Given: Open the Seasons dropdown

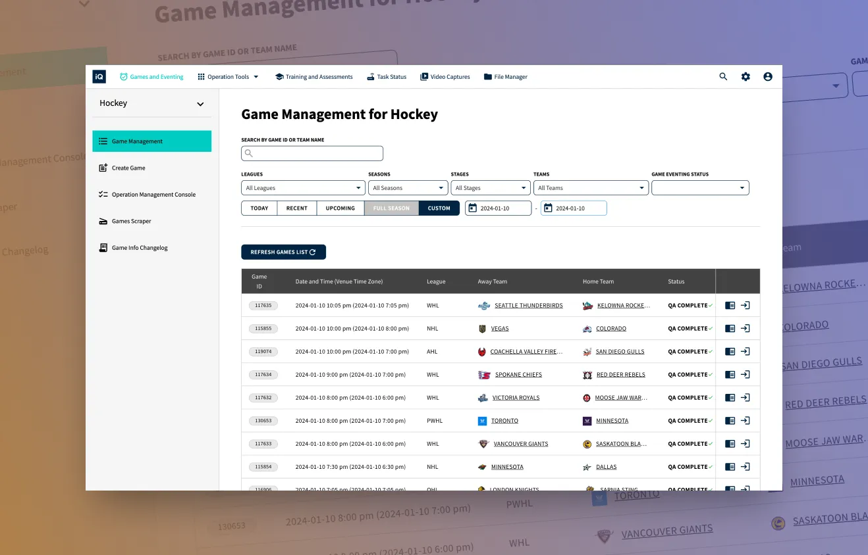Looking at the screenshot, I should 408,188.
